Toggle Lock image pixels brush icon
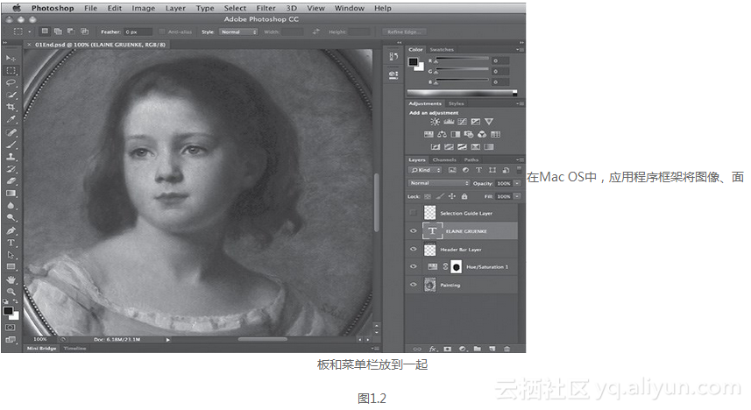Image resolution: width=751 pixels, height=410 pixels. [x=440, y=196]
